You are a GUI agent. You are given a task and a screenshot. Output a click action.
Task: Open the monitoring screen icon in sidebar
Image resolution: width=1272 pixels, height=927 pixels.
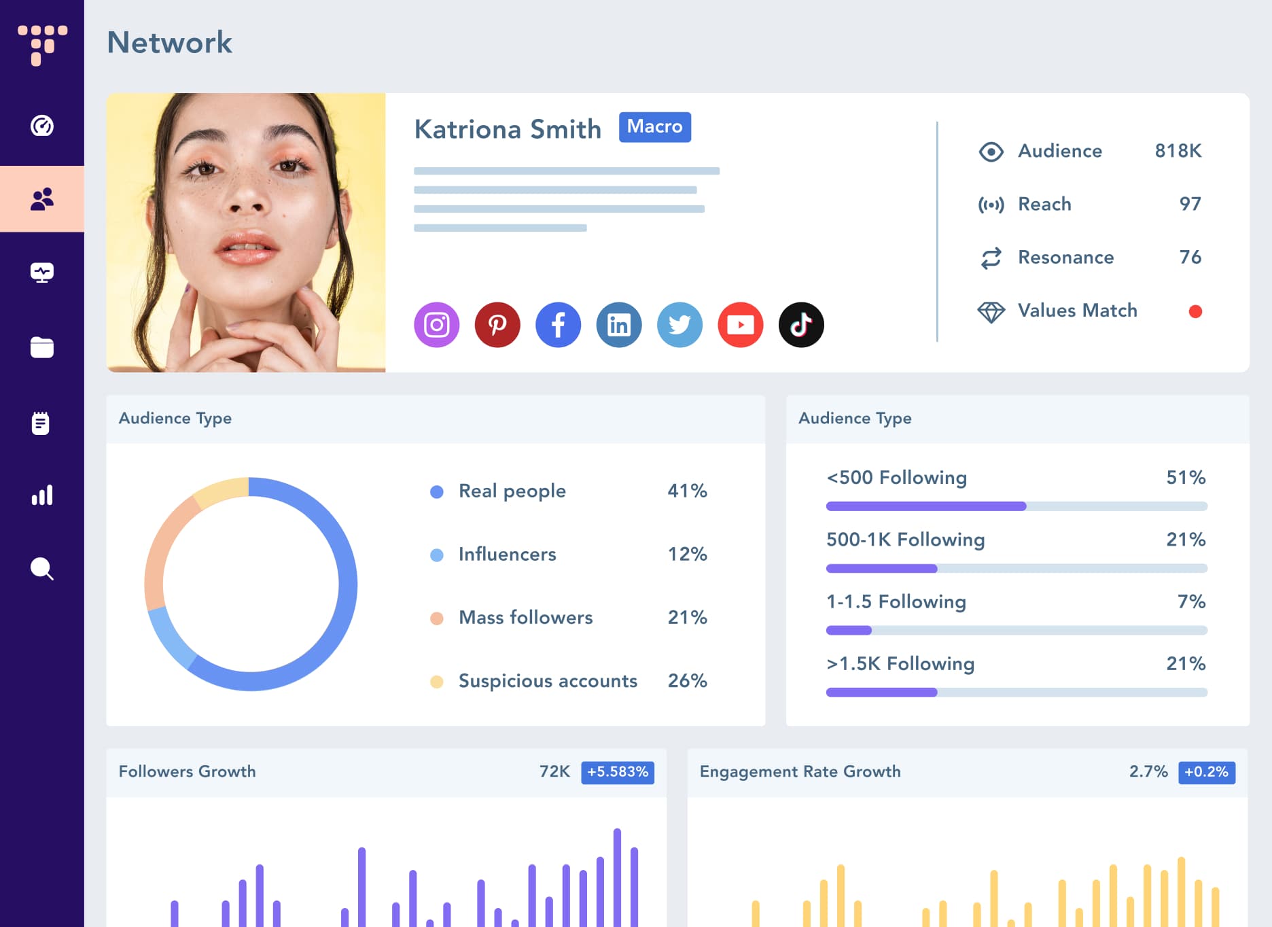click(42, 273)
